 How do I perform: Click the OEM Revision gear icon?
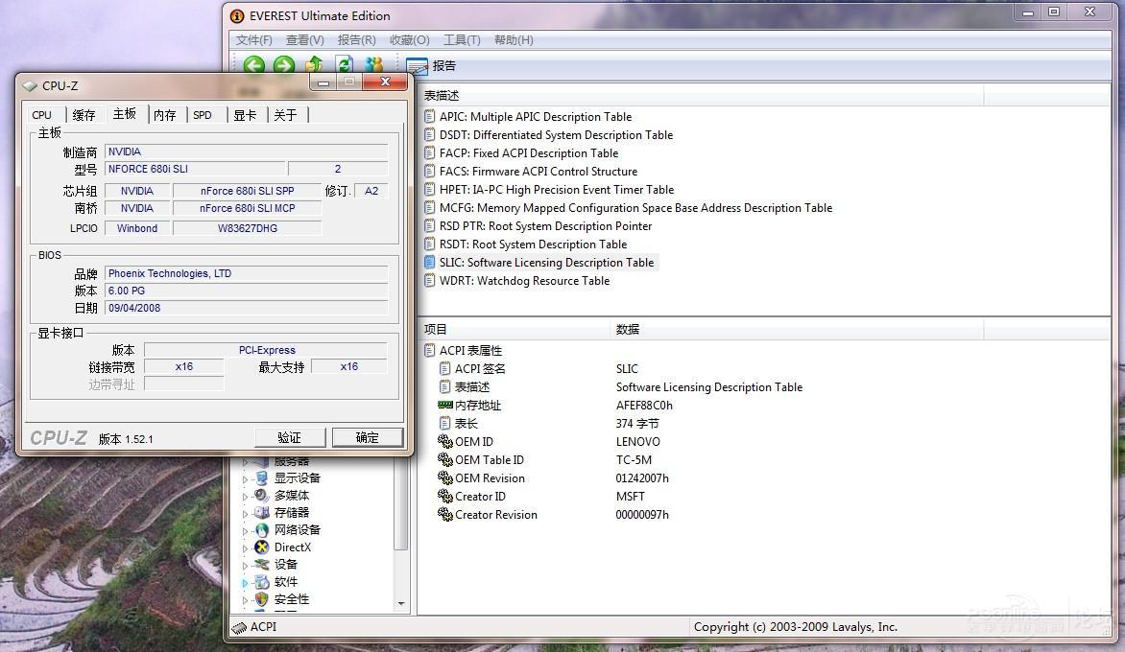pos(444,477)
